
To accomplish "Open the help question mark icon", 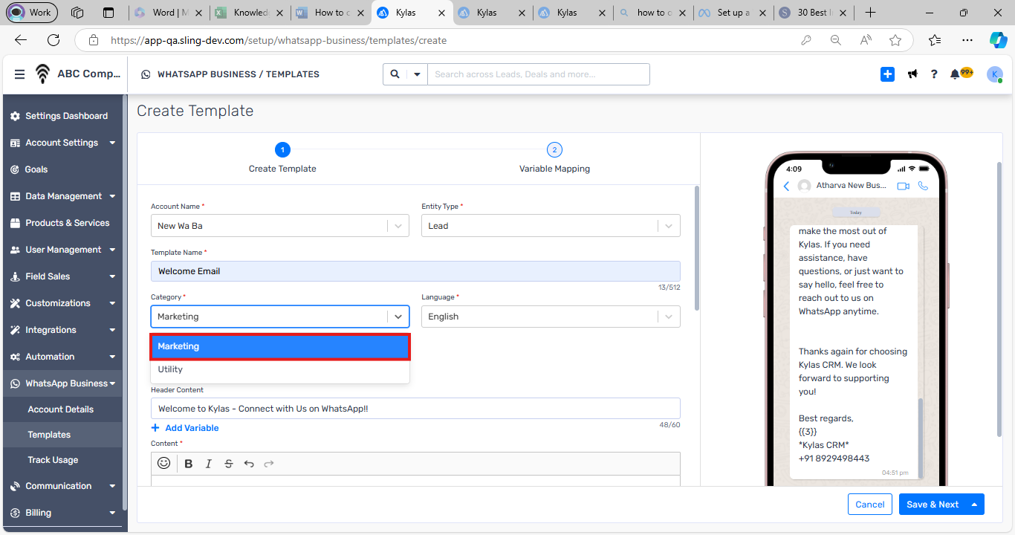I will pyautogui.click(x=934, y=74).
